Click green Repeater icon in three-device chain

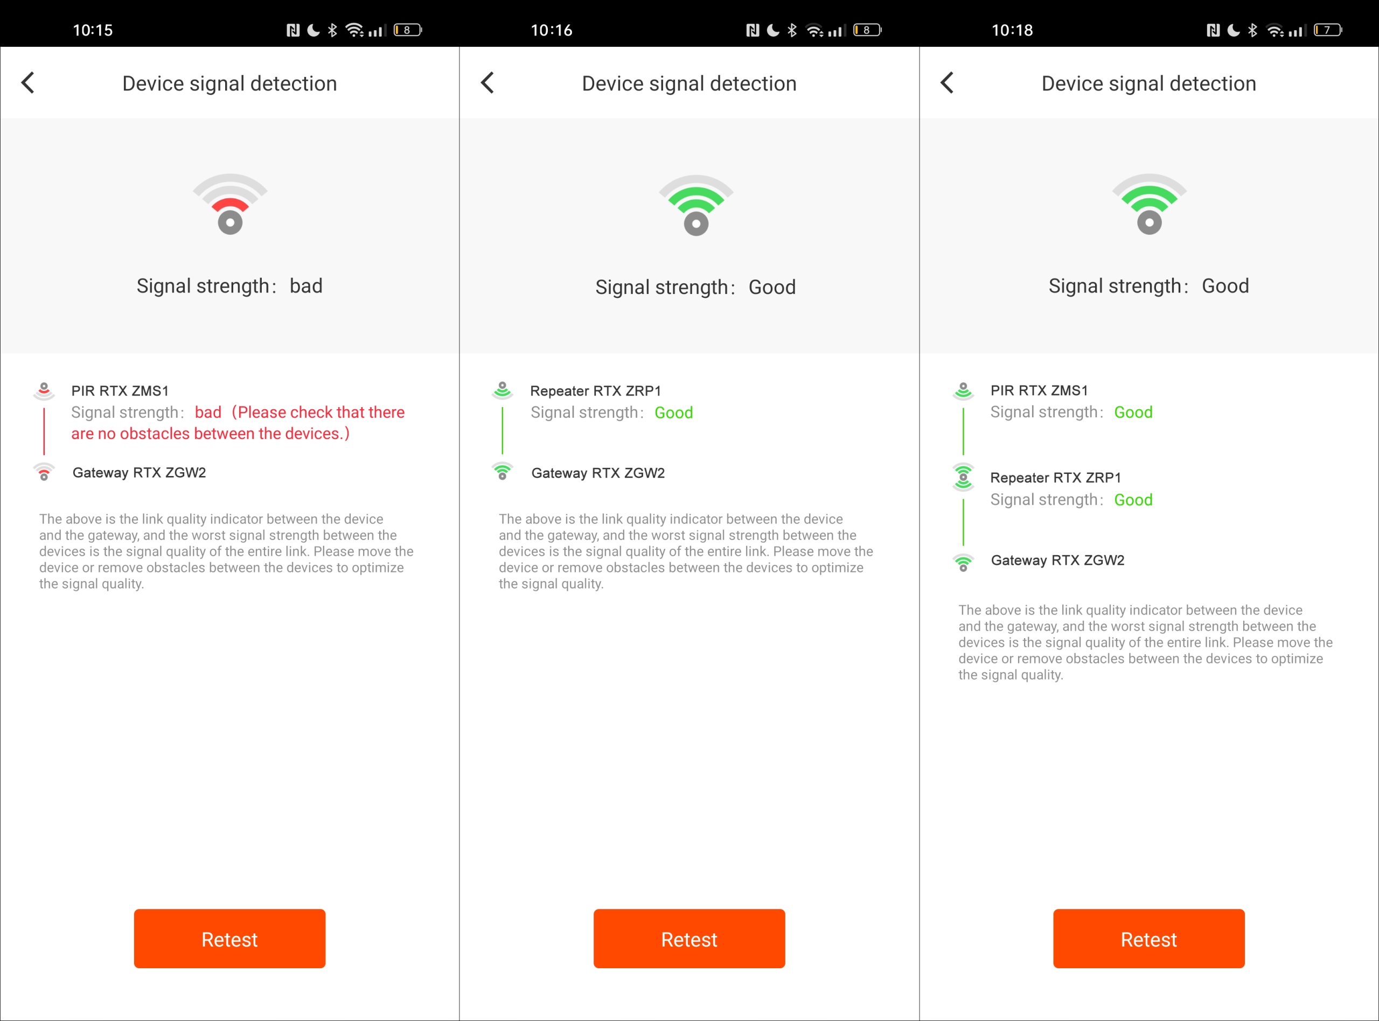tap(963, 477)
